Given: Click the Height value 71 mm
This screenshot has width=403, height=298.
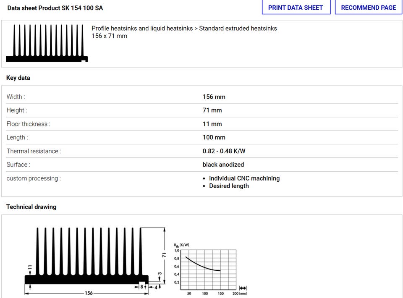Looking at the screenshot, I should 212,110.
